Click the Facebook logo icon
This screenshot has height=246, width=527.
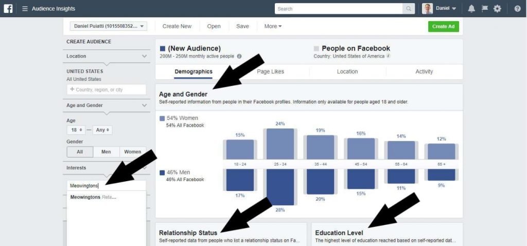8,8
